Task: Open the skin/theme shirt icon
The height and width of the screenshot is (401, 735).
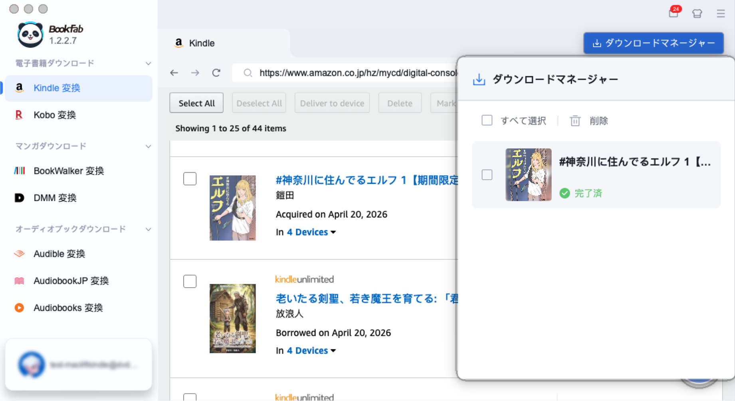Action: [x=697, y=14]
